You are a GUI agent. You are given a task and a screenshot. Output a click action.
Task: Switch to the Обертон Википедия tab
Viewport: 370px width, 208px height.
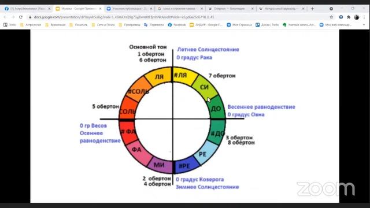point(231,9)
